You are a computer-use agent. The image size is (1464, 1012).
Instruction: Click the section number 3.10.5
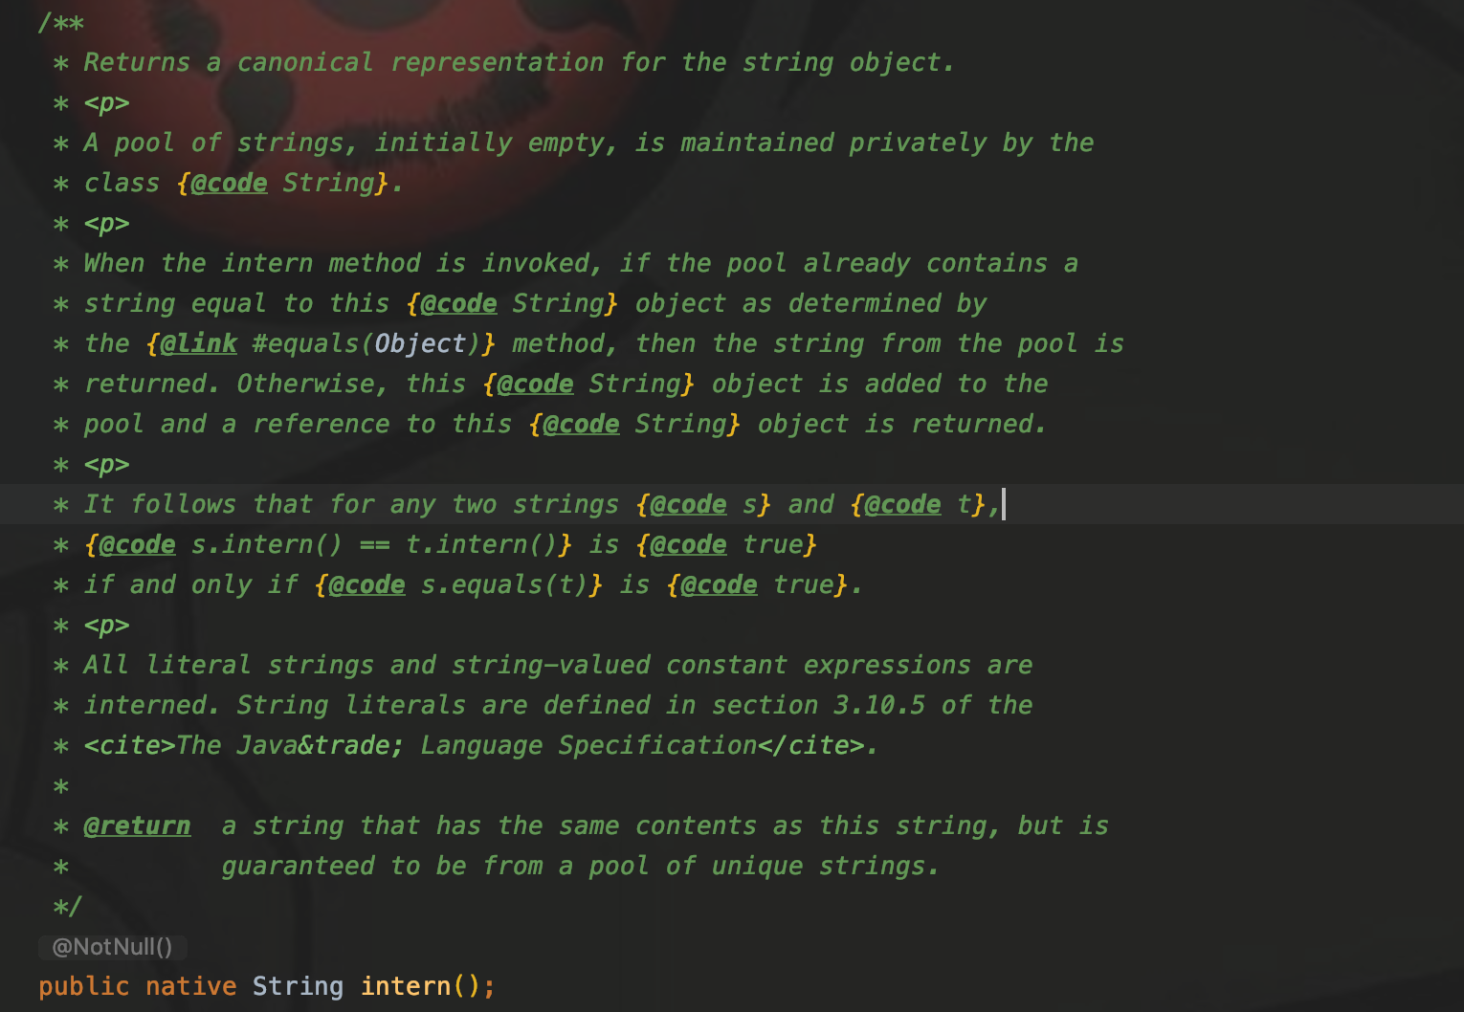coord(879,705)
